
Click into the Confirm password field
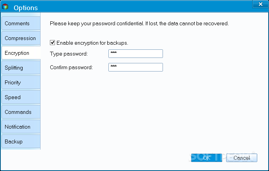[x=135, y=67]
